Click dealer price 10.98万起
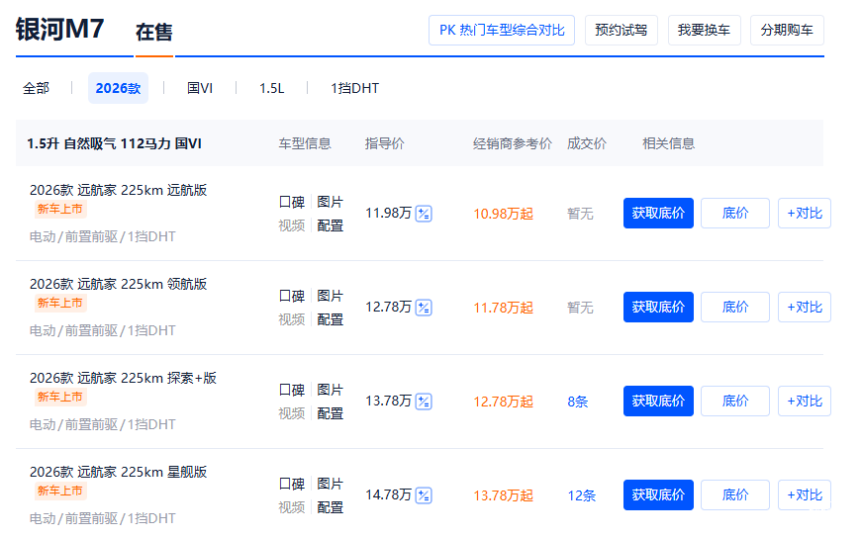The image size is (861, 537). [x=504, y=214]
